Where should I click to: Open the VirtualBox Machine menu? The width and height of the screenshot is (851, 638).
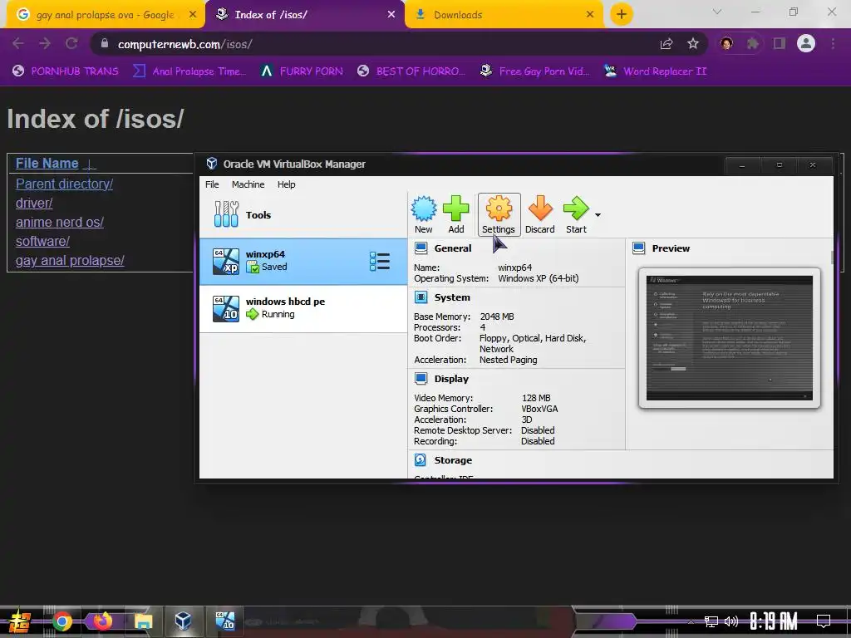(248, 184)
